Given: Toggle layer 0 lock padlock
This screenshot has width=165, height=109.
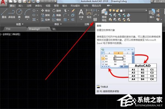Looking at the screenshot, I should coord(117,10).
